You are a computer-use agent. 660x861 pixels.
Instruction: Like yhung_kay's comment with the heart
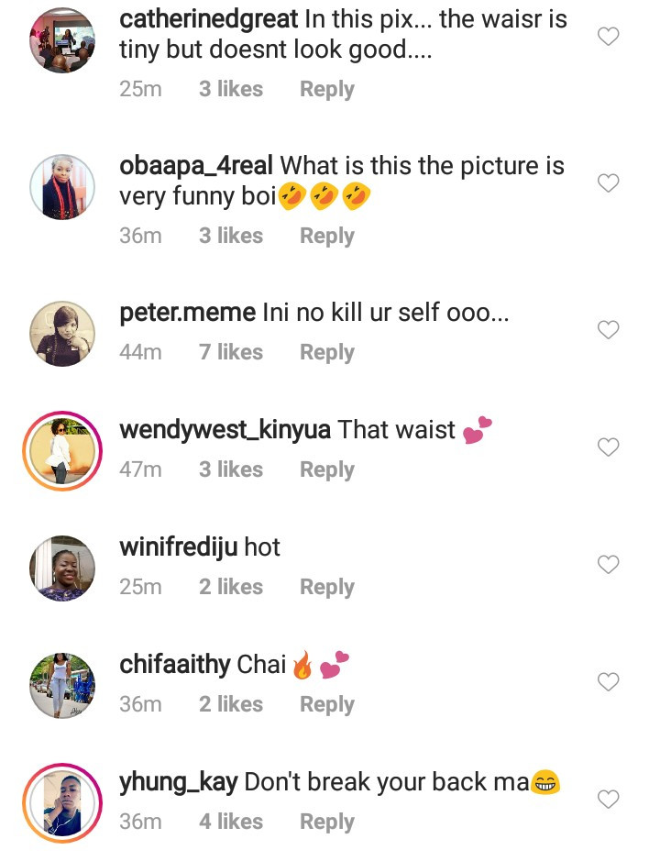click(x=609, y=800)
